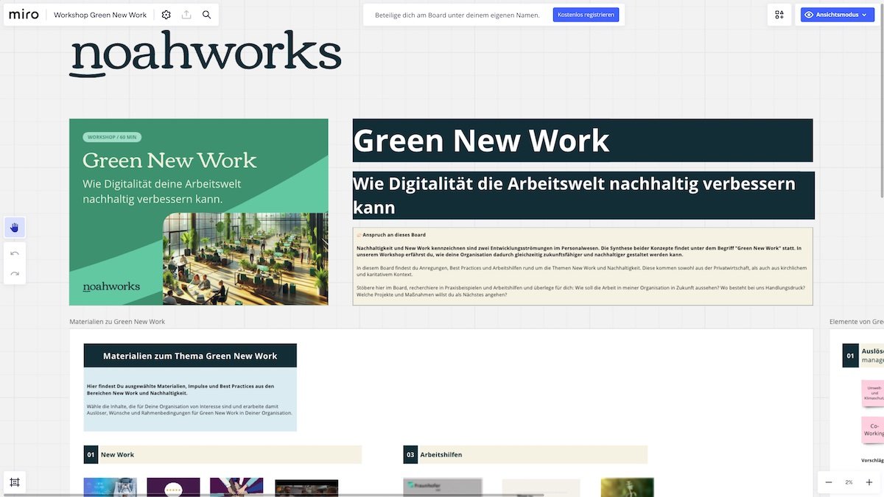Zoom out with the minus button
Viewport: 884px width, 497px height.
pos(829,482)
